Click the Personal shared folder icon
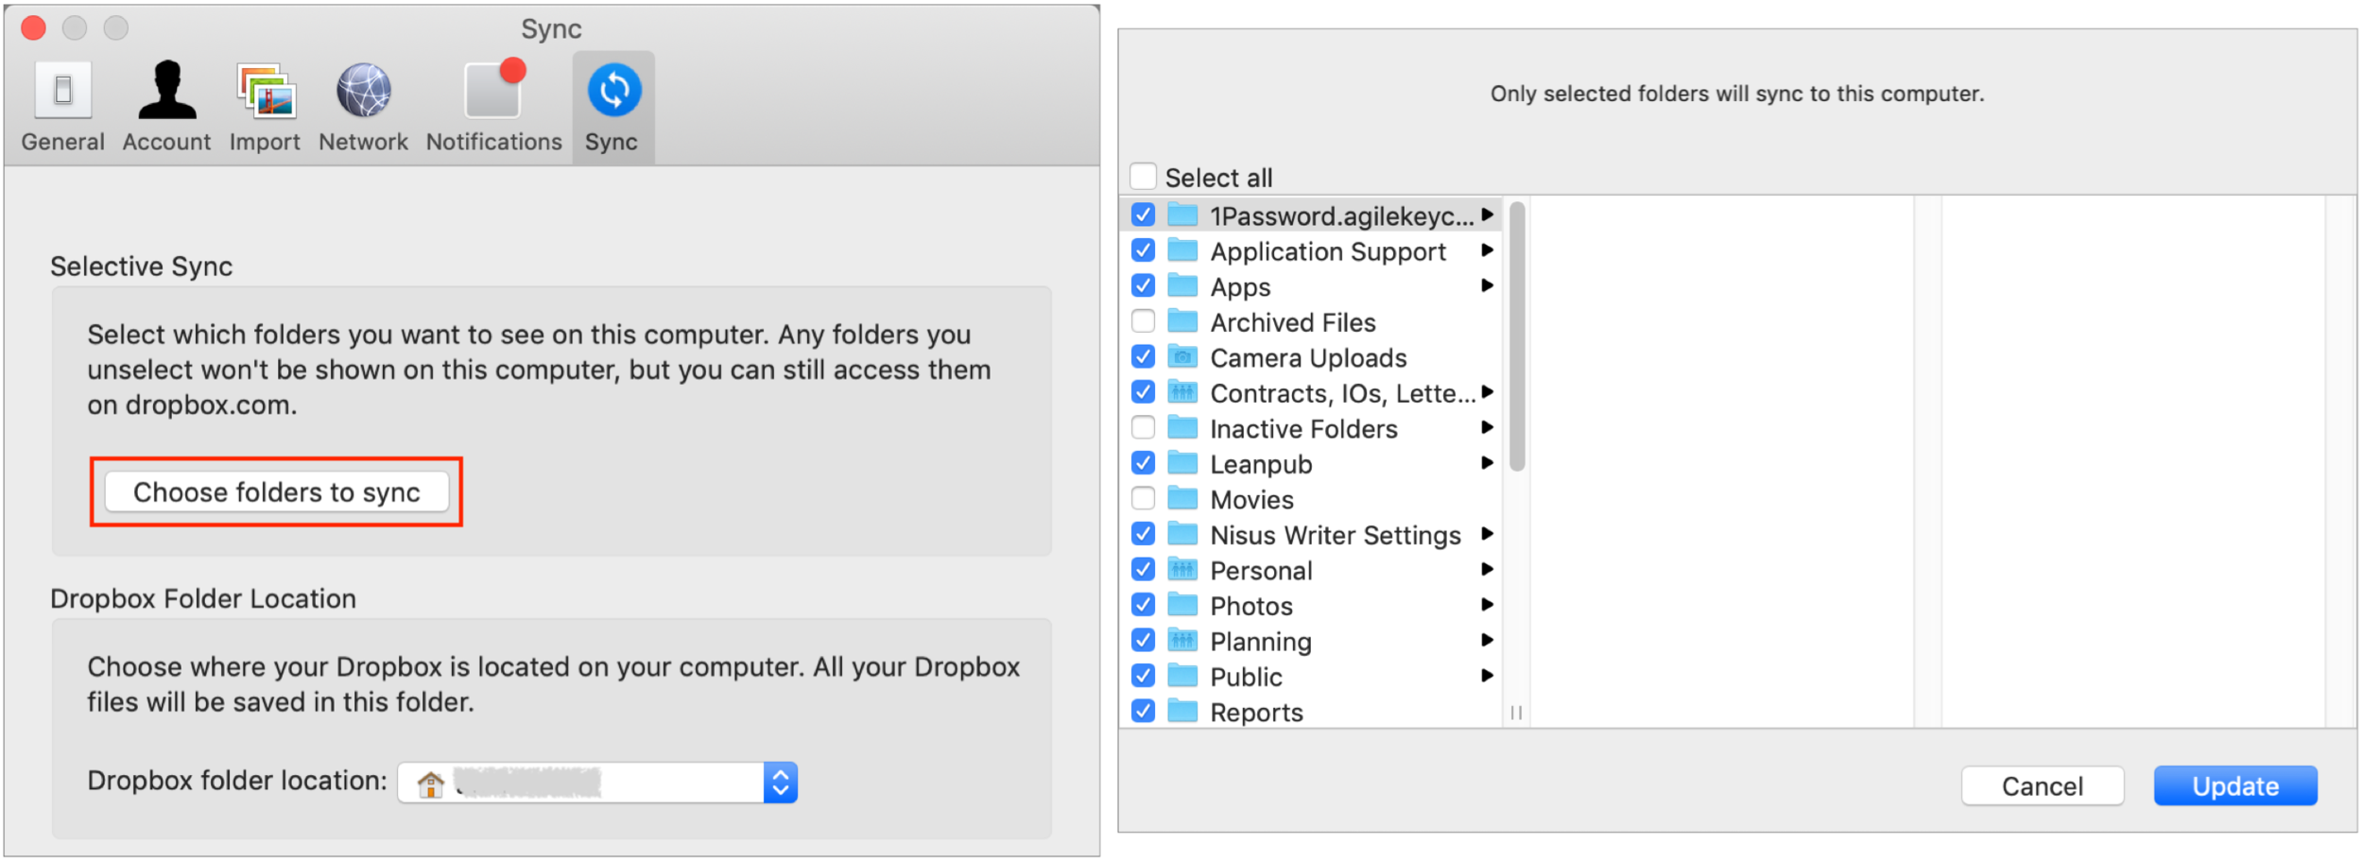This screenshot has width=2363, height=861. point(1182,569)
